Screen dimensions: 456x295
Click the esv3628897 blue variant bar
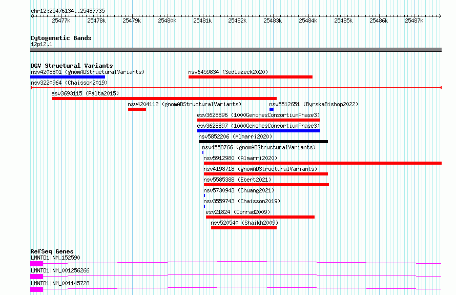[259, 131]
